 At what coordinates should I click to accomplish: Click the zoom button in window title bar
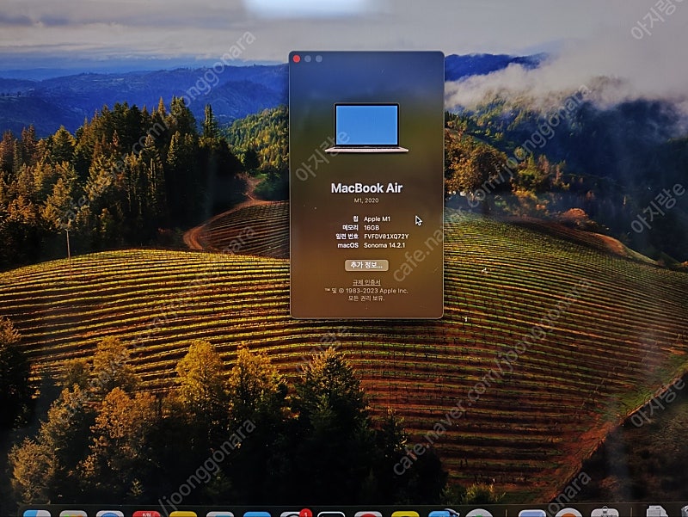click(318, 58)
